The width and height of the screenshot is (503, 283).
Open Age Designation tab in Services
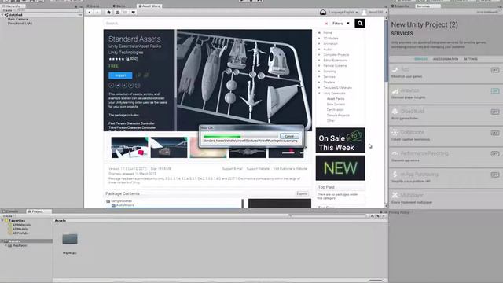click(x=446, y=59)
